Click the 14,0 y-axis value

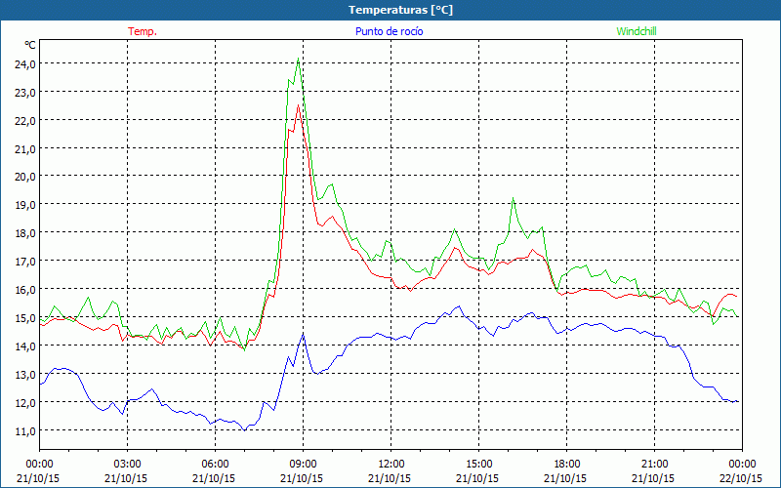(x=26, y=346)
